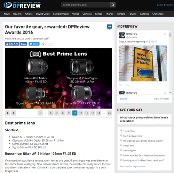
Task: Click the DPReview logo in header
Action: point(22,5)
